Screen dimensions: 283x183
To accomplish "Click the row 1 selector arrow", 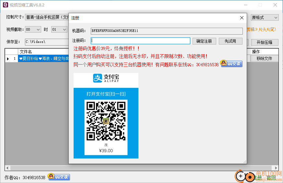I will (x=8, y=59).
